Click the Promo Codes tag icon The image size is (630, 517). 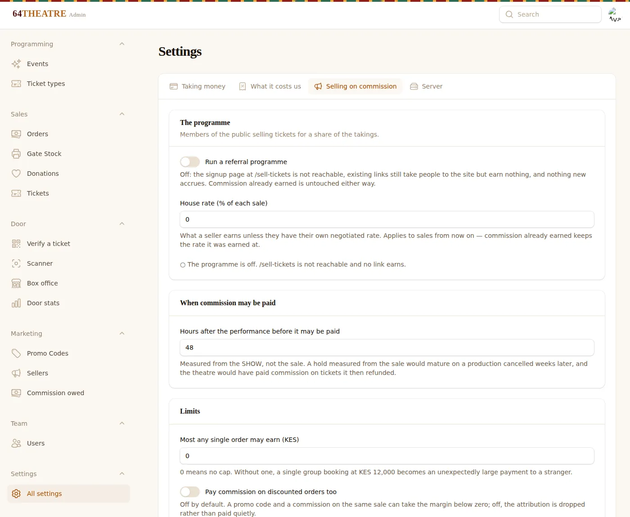(x=16, y=353)
